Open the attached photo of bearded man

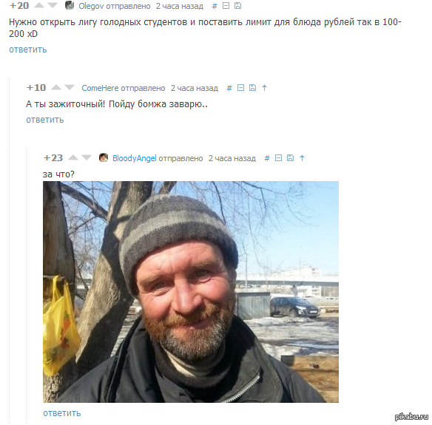pyautogui.click(x=191, y=292)
